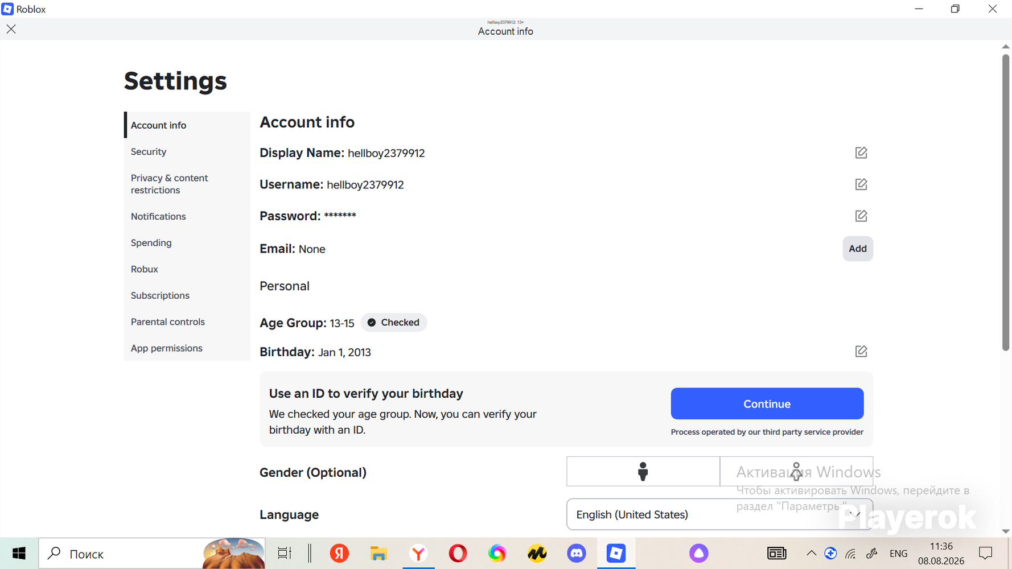Add an email with the Add button
The height and width of the screenshot is (569, 1012).
858,249
